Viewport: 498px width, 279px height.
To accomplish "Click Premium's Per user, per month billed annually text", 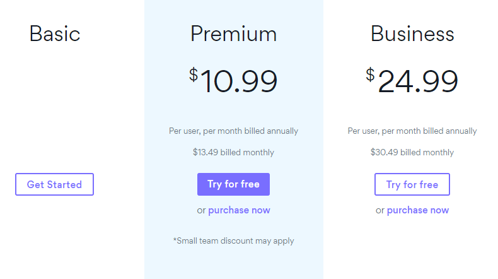I will 233,131.
